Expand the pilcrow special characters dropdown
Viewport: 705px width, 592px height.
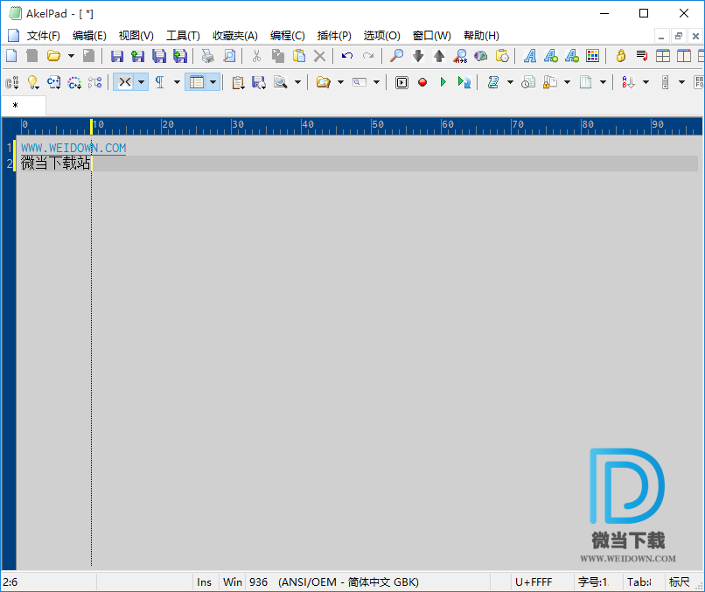tap(177, 82)
